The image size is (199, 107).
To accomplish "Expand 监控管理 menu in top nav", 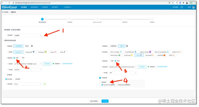I will pyautogui.click(x=55, y=7).
